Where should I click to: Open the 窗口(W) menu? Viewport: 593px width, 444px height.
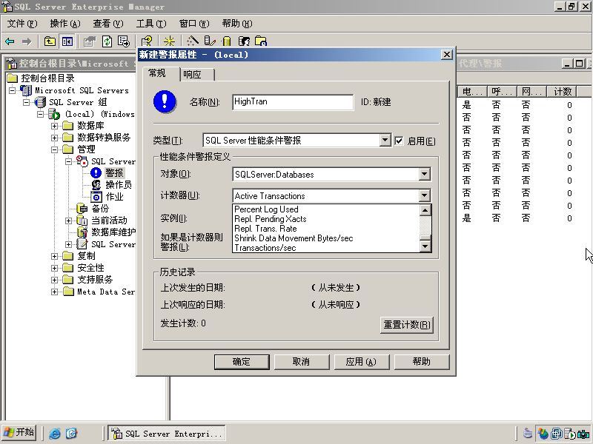(194, 24)
